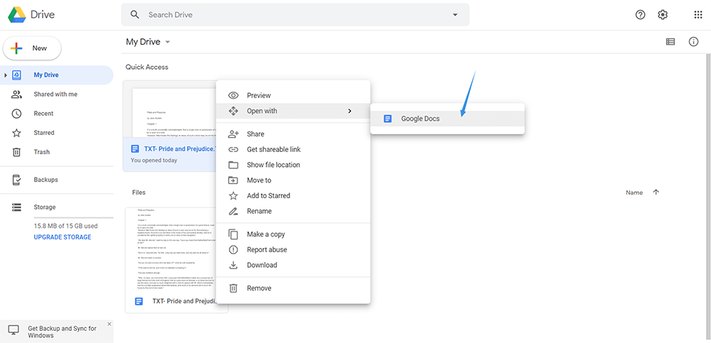Viewport: 711px width, 343px height.
Task: Open the My Drive title dropdown
Action: [168, 43]
